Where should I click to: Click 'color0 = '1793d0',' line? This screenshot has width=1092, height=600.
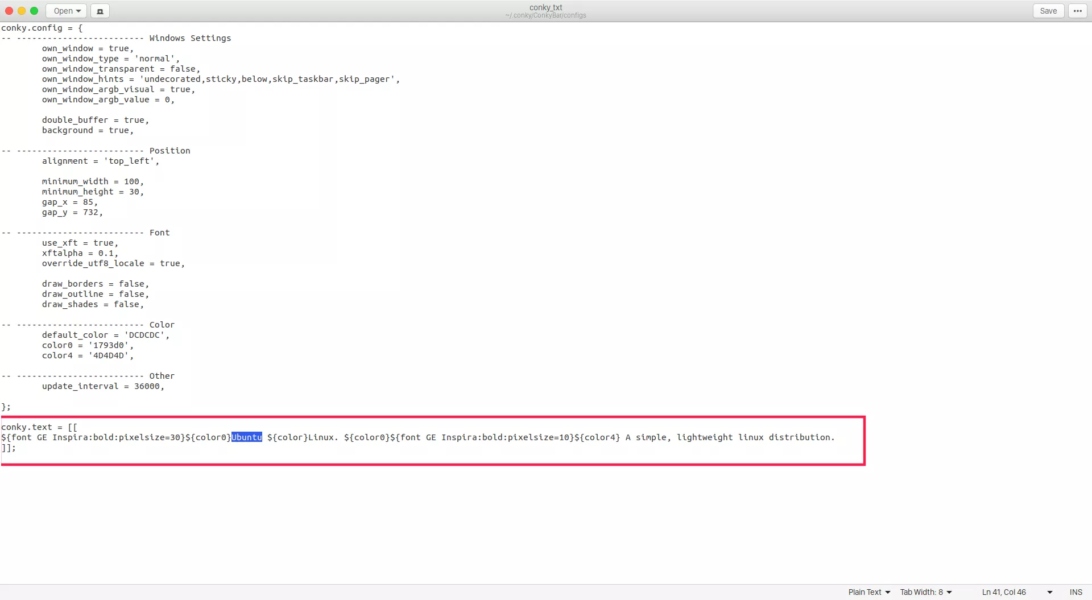88,345
